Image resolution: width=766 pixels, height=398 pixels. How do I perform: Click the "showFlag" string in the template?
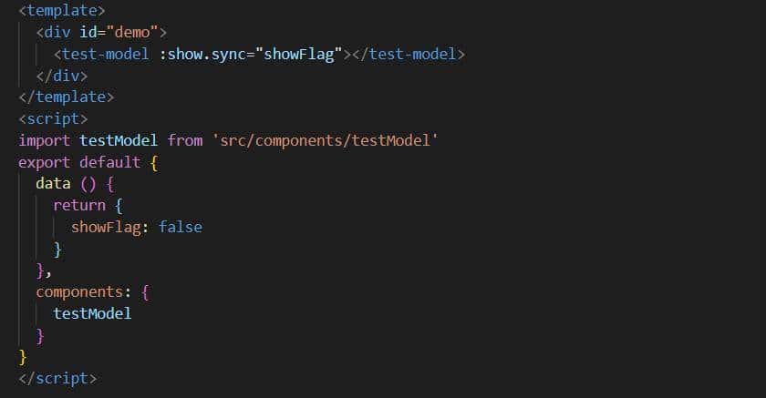pos(301,54)
